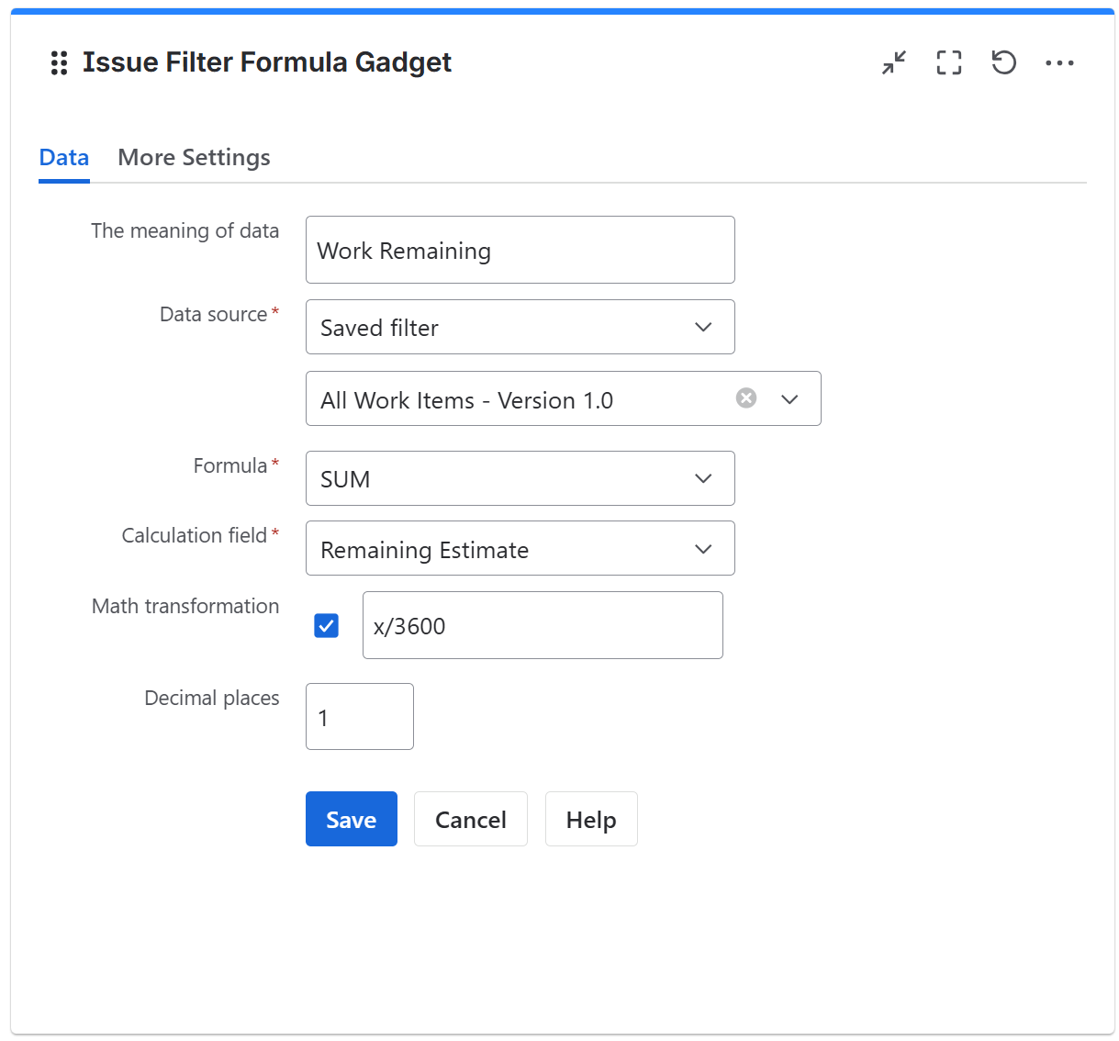Click the chevron on the Formula dropdown
The width and height of the screenshot is (1119, 1041).
coord(703,478)
